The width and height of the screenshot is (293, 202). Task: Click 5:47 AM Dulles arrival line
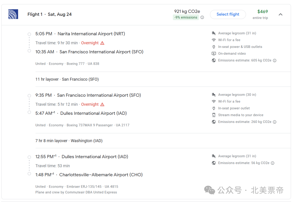tap(81, 113)
